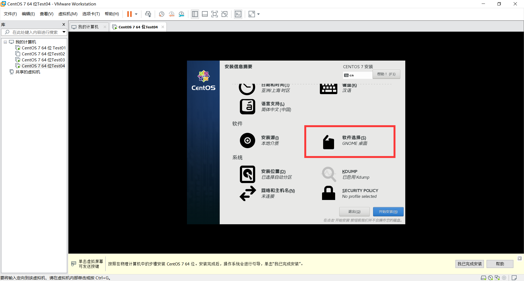This screenshot has height=281, width=524.
Task: Open the 虚拟机(M) menu
Action: 68,14
